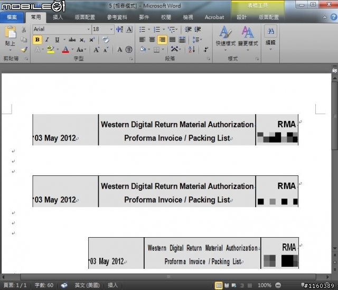Open the Line Spacing menu
Image resolution: width=338 pixels, height=290 pixels.
[196, 40]
